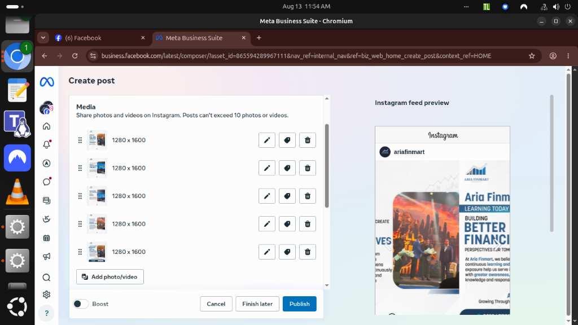Bookmark this page with star icon
The width and height of the screenshot is (578, 325).
click(x=532, y=56)
